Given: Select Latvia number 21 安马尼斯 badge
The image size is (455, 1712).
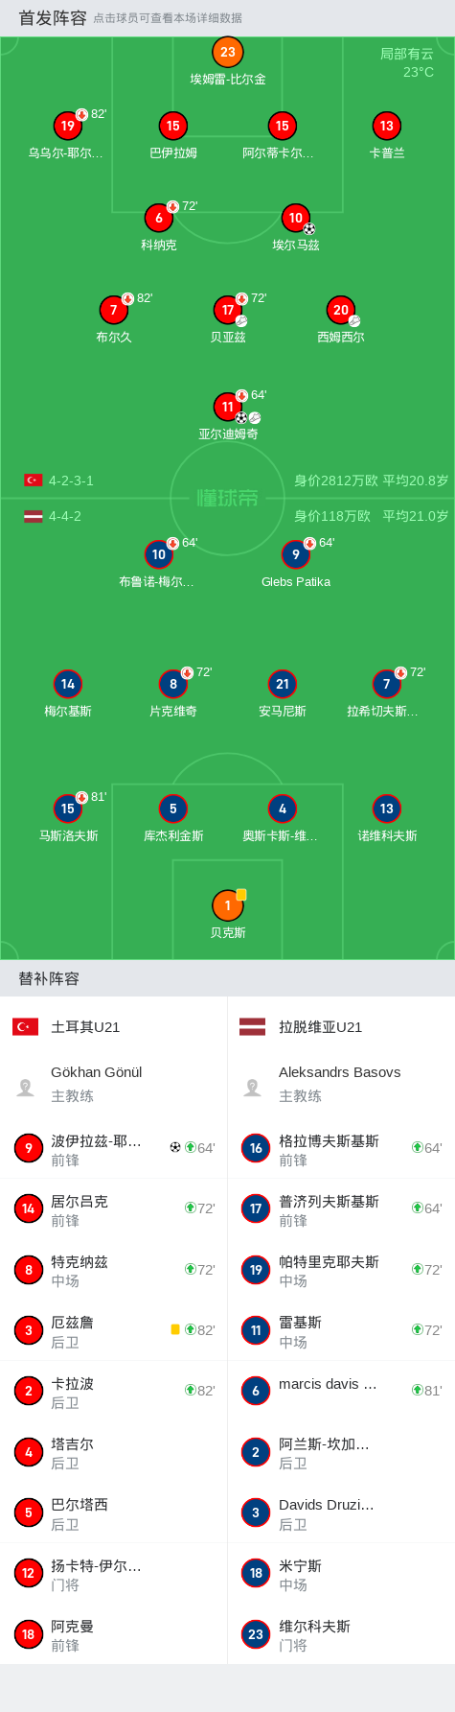Looking at the screenshot, I should coord(282,684).
